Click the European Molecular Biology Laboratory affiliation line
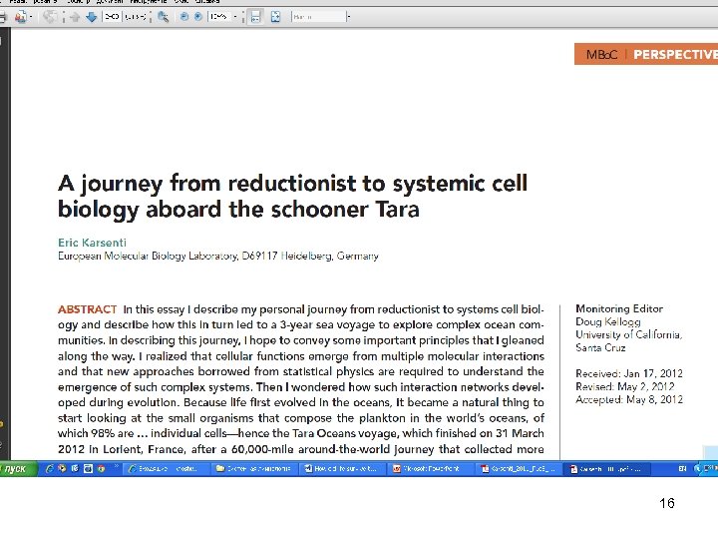718x539 pixels. (218, 256)
